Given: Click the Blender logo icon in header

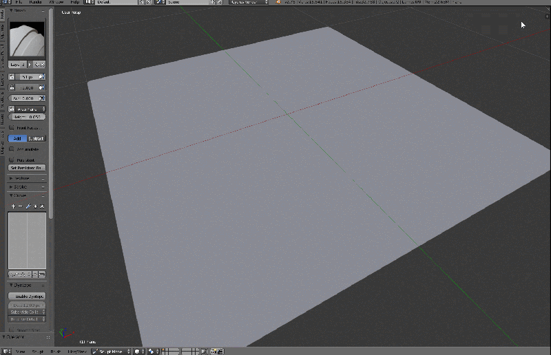Looking at the screenshot, I should tap(278, 2).
